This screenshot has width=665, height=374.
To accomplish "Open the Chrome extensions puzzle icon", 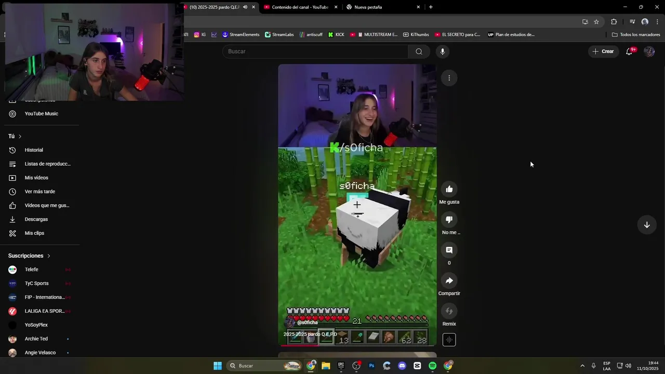I will (x=614, y=22).
